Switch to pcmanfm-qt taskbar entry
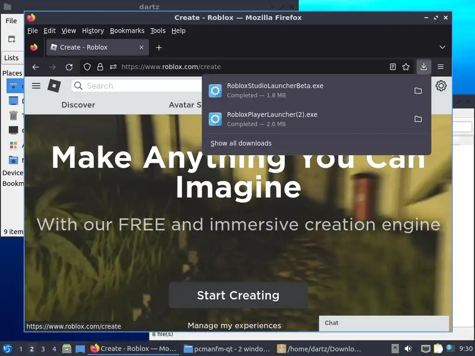Screen dimensions: 475x356 point(227,349)
